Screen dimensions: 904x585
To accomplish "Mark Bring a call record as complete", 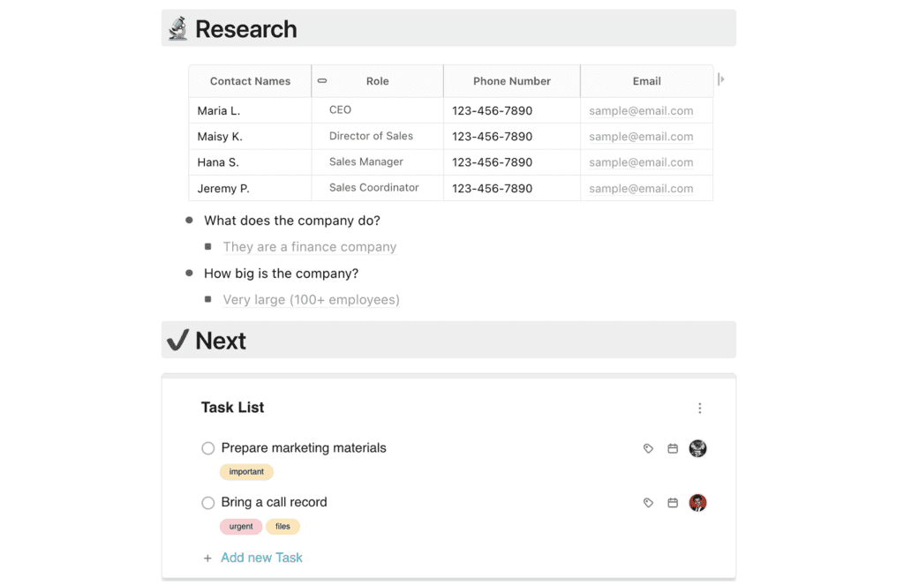I will pos(207,502).
